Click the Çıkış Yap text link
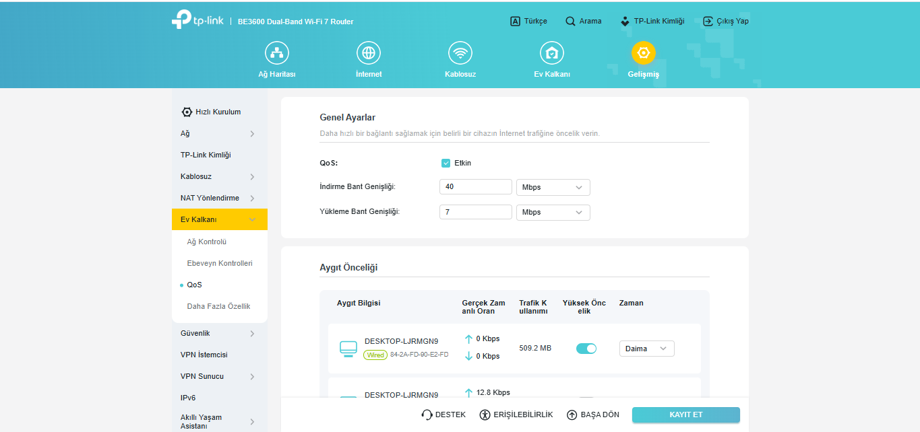The height and width of the screenshot is (432, 920). click(x=733, y=21)
